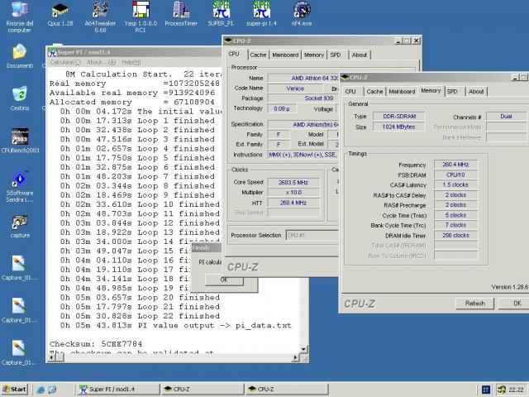Launch CPUBench2003 desktop icon
Image resolution: width=529 pixels, height=397 pixels.
click(x=20, y=141)
